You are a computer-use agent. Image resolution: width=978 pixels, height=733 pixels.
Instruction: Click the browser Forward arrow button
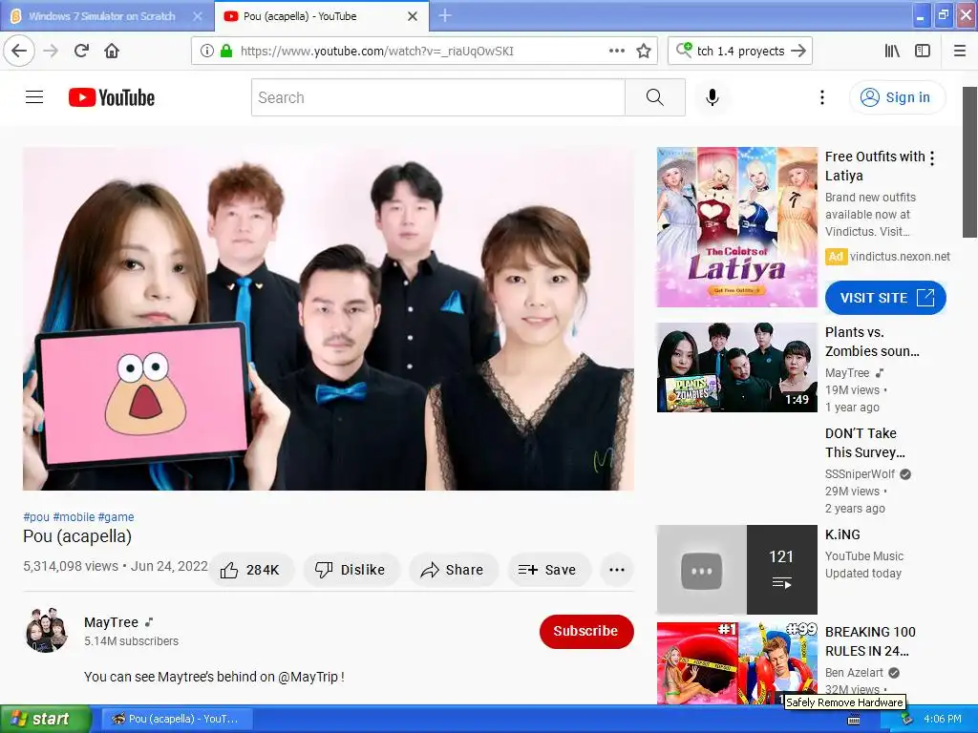click(51, 51)
